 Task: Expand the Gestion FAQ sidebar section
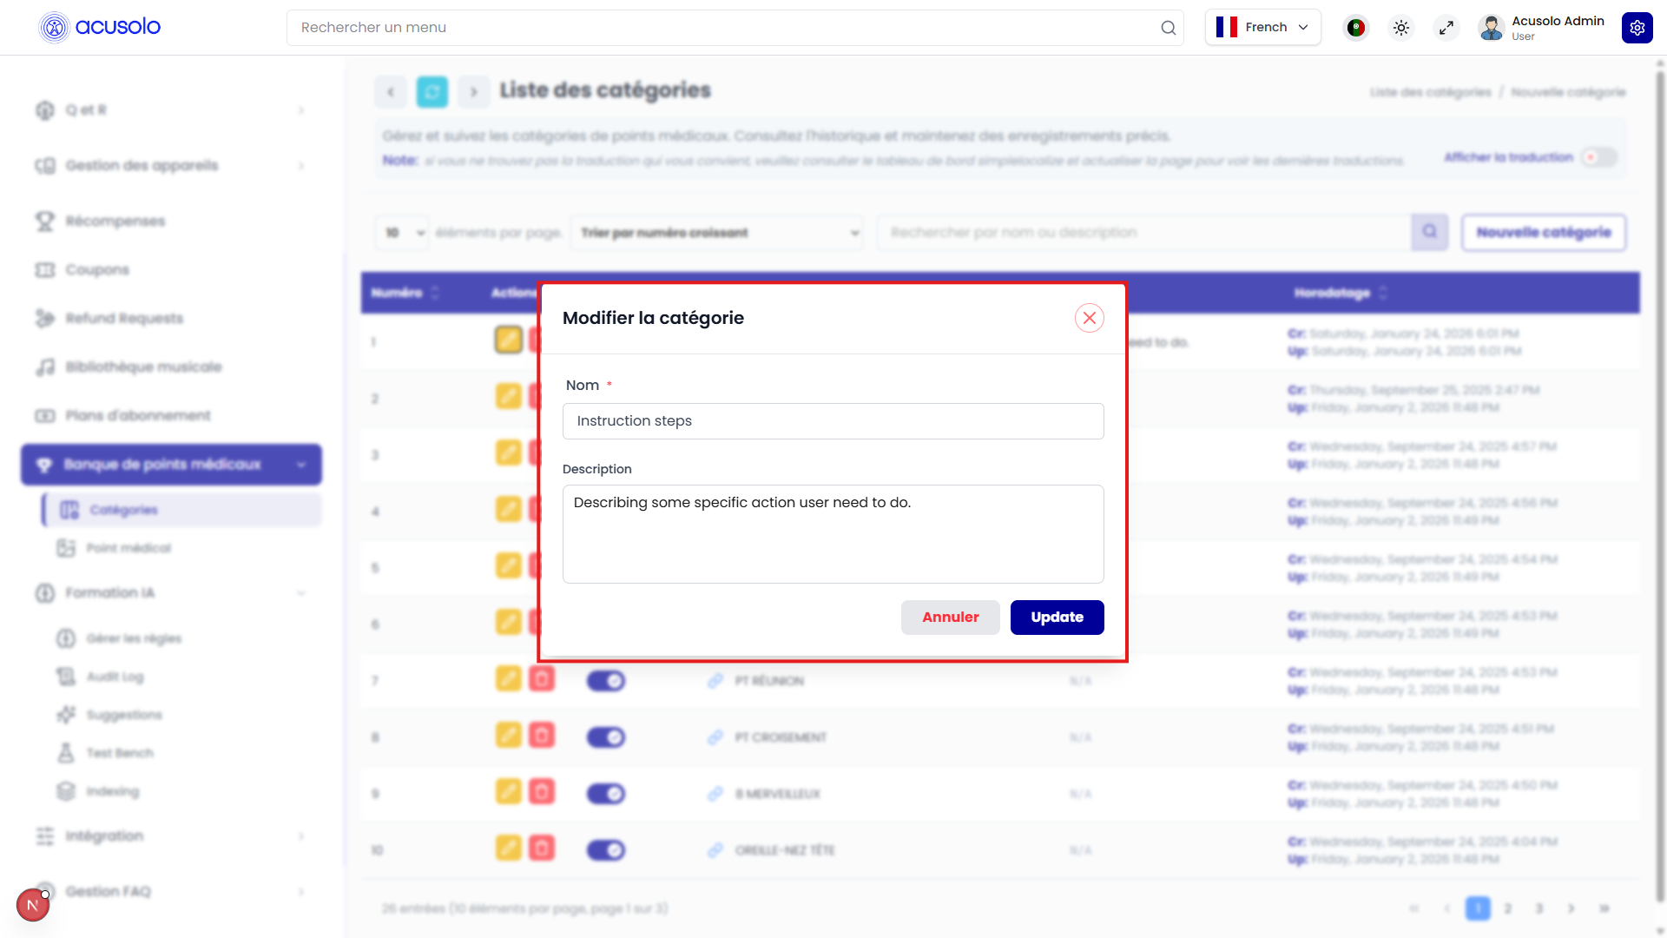point(108,891)
